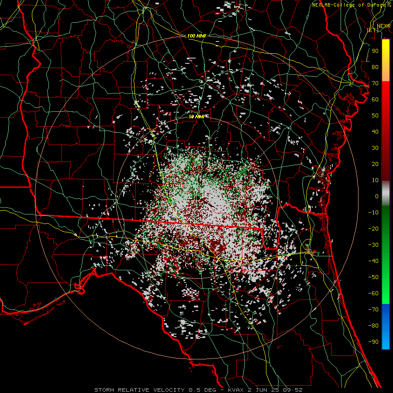Click the 80 value on velocity scale
This screenshot has width=393, height=393.
(x=375, y=67)
